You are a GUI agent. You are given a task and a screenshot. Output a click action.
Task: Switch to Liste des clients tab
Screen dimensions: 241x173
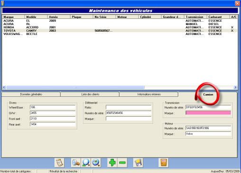(90, 94)
